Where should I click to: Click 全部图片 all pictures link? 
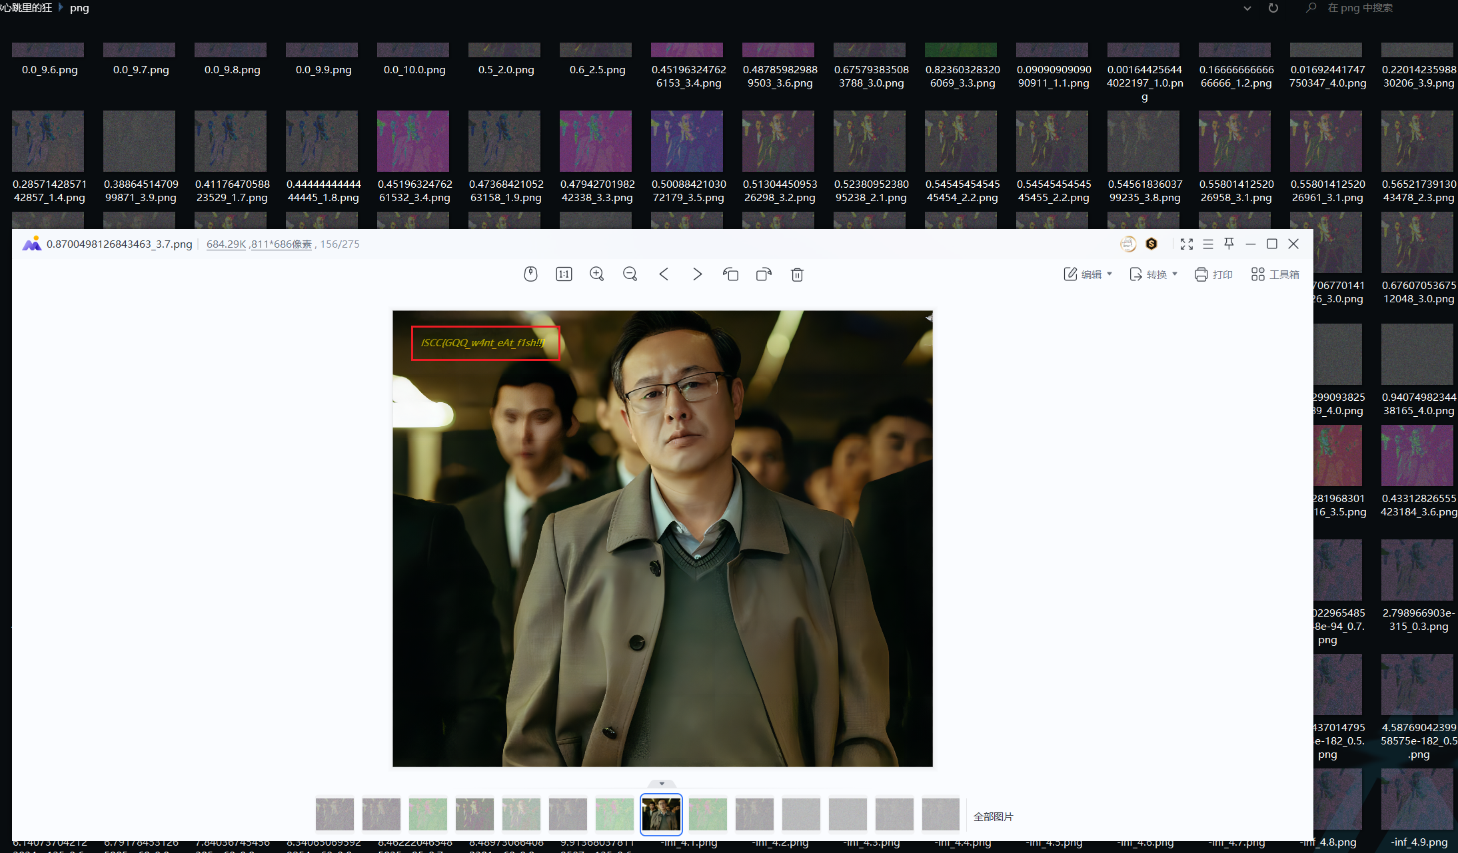[993, 816]
